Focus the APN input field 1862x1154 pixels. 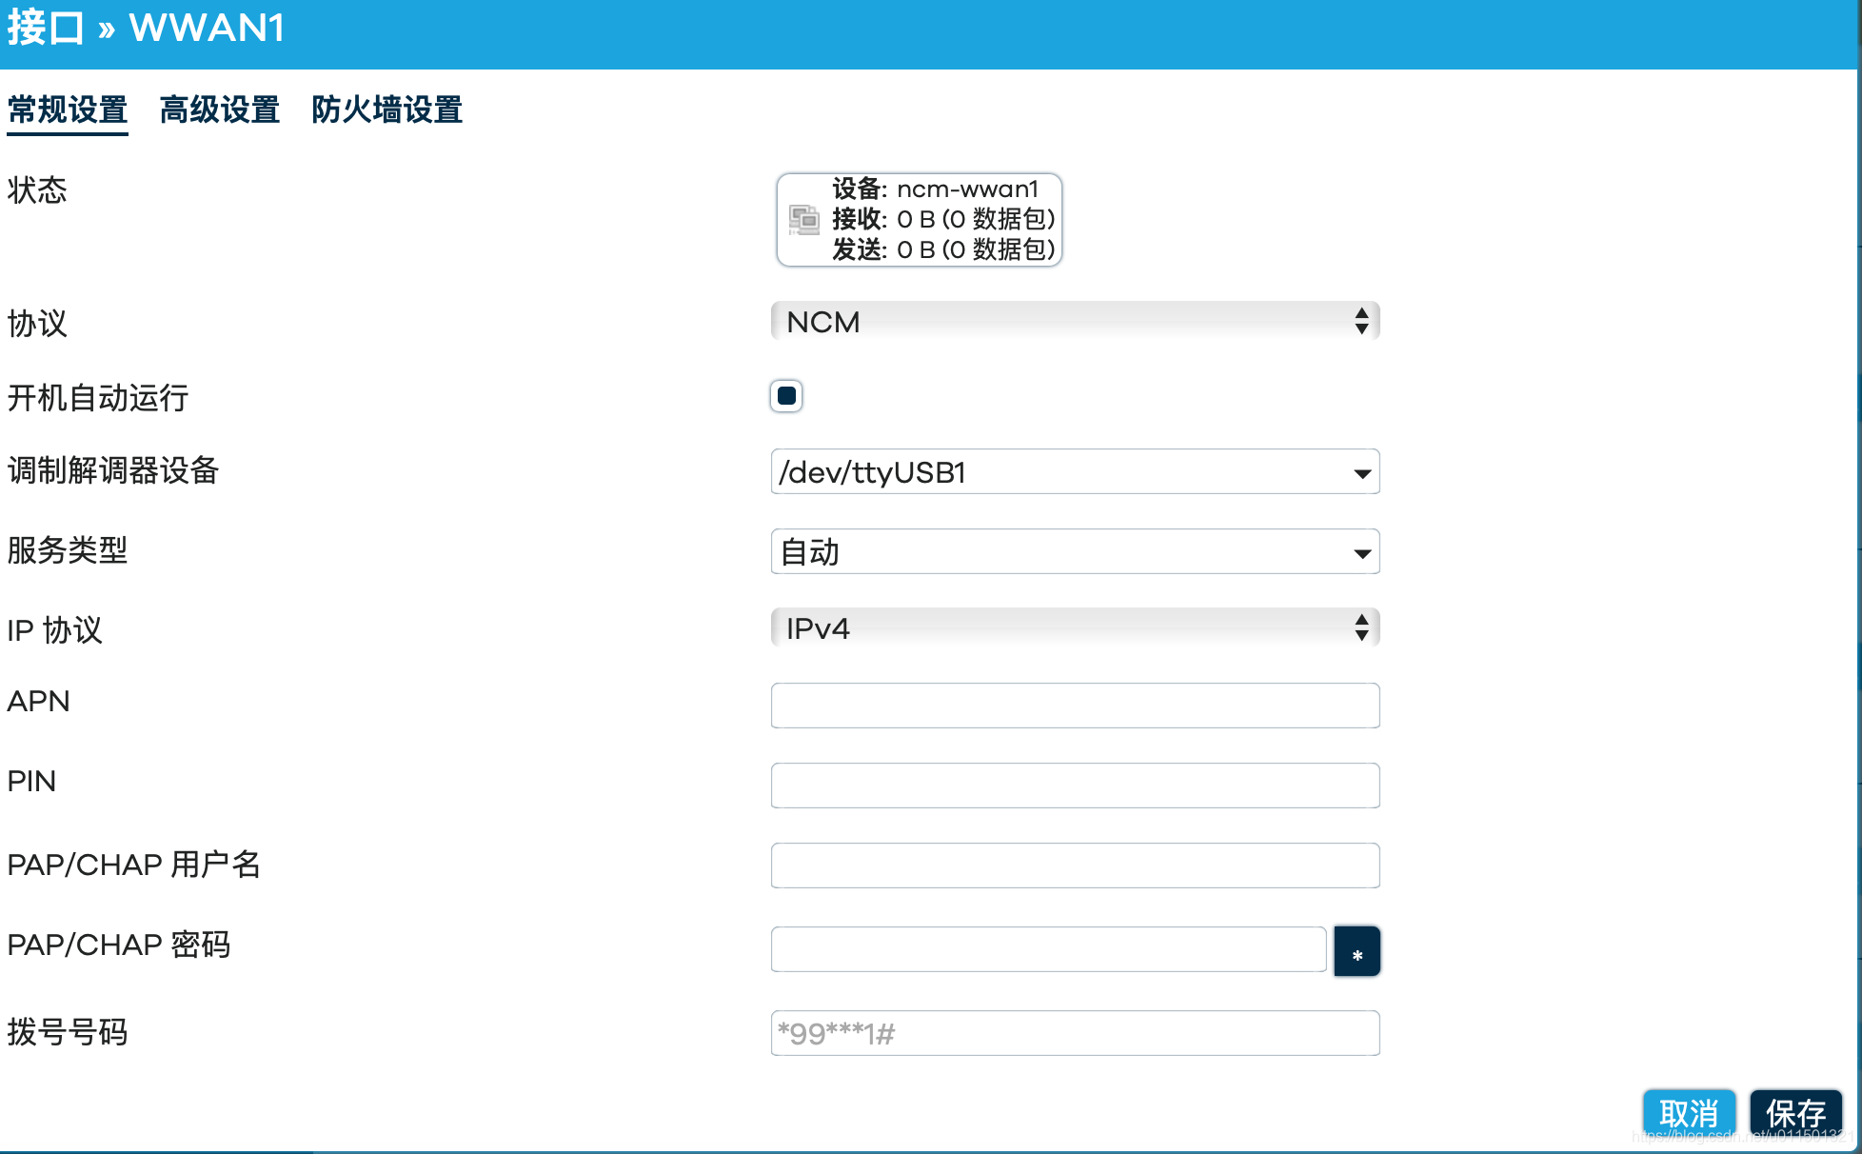click(1075, 706)
